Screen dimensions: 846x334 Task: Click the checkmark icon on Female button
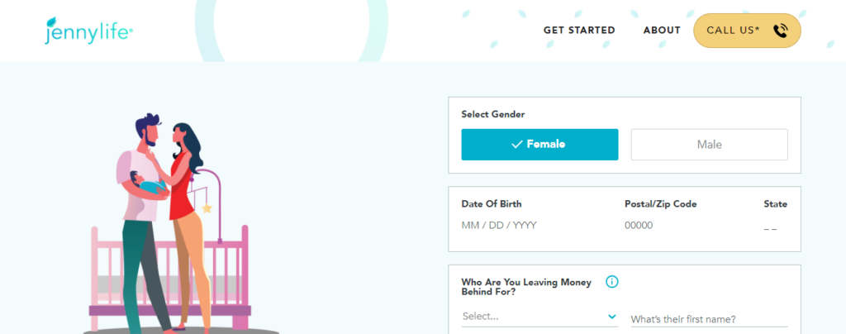point(517,145)
